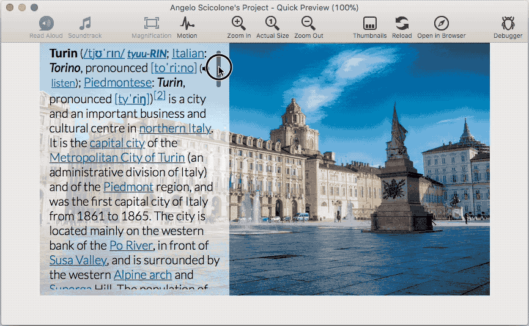Play the small audio speaker icon before listen
This screenshot has height=326, width=529.
[x=204, y=69]
